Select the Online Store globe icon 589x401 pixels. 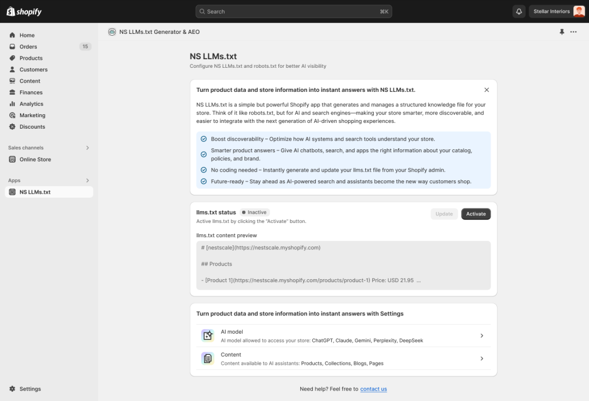[12, 159]
